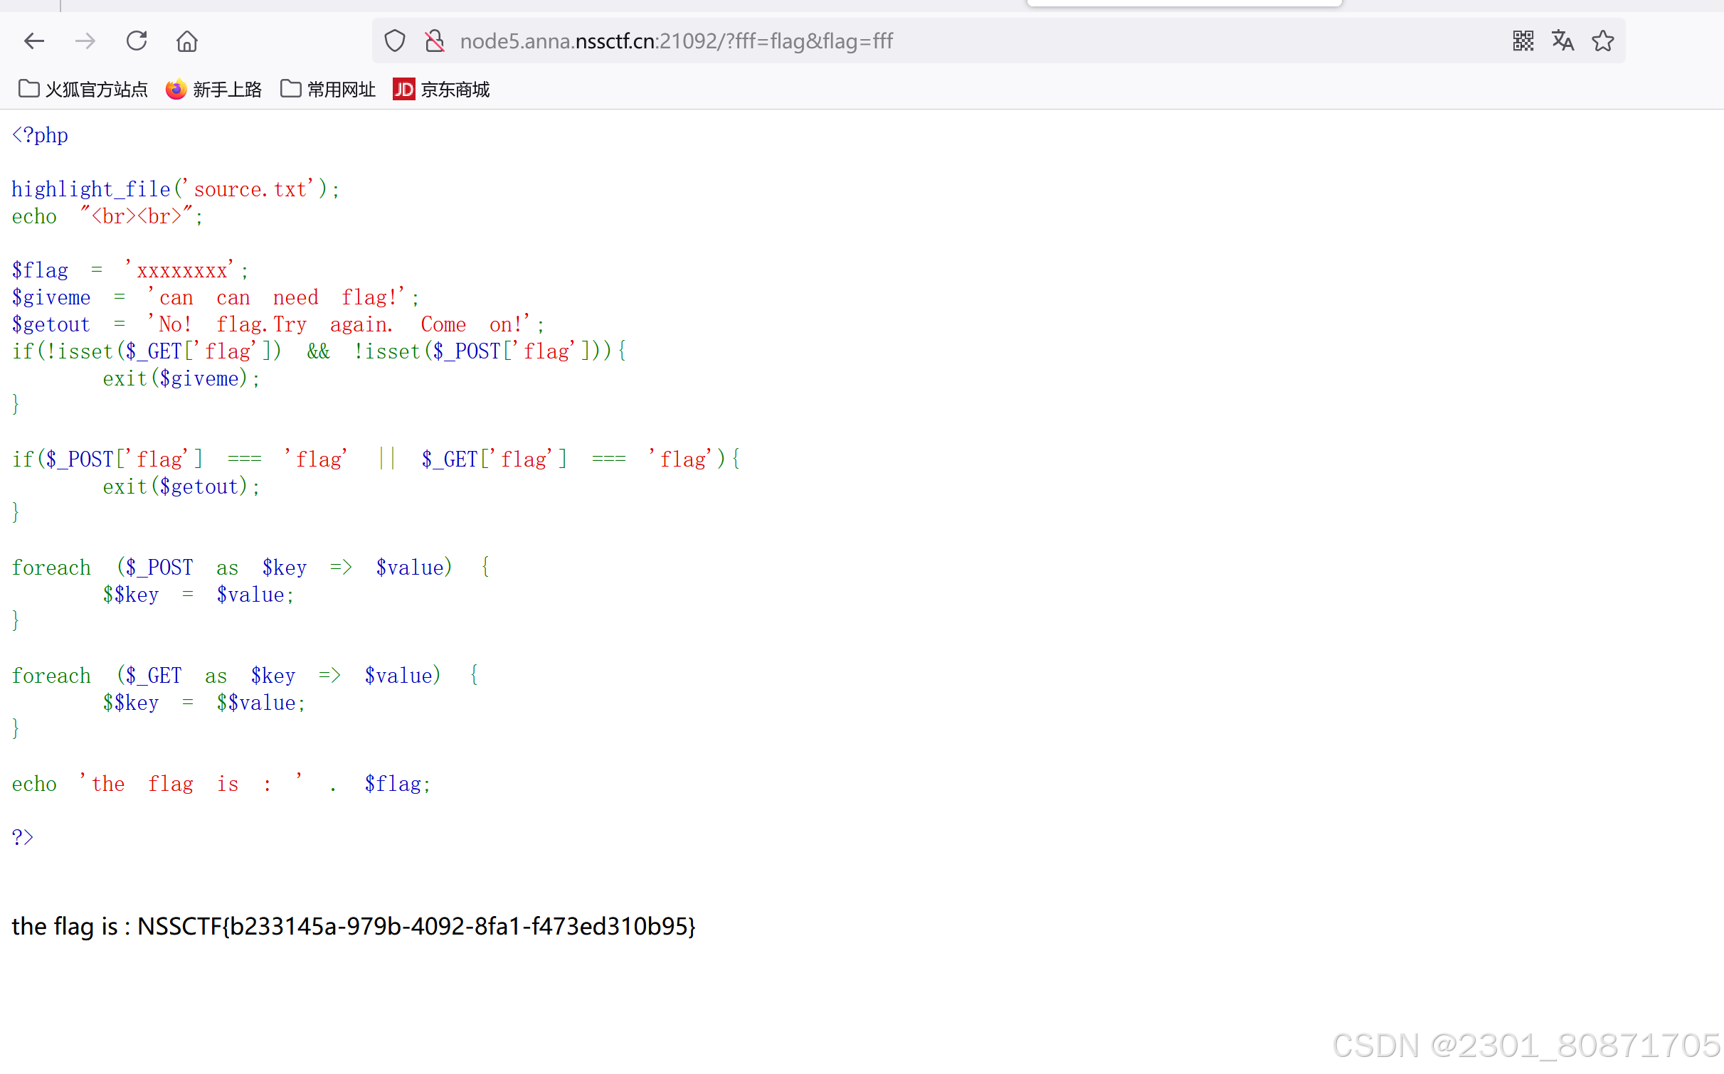Click the URL address bar text
Screen dimensions: 1724x1074
coord(676,41)
